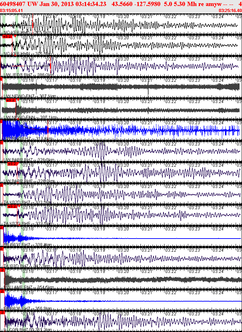Select the 'eS 2' pick flag on UW BABR BHE

click(12, 164)
